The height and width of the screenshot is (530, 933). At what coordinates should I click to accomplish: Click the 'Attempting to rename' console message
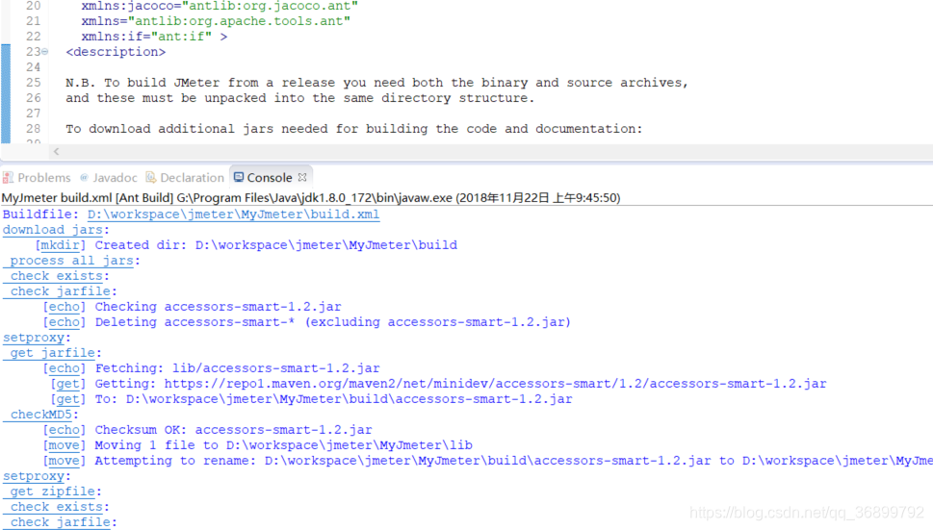(x=513, y=461)
